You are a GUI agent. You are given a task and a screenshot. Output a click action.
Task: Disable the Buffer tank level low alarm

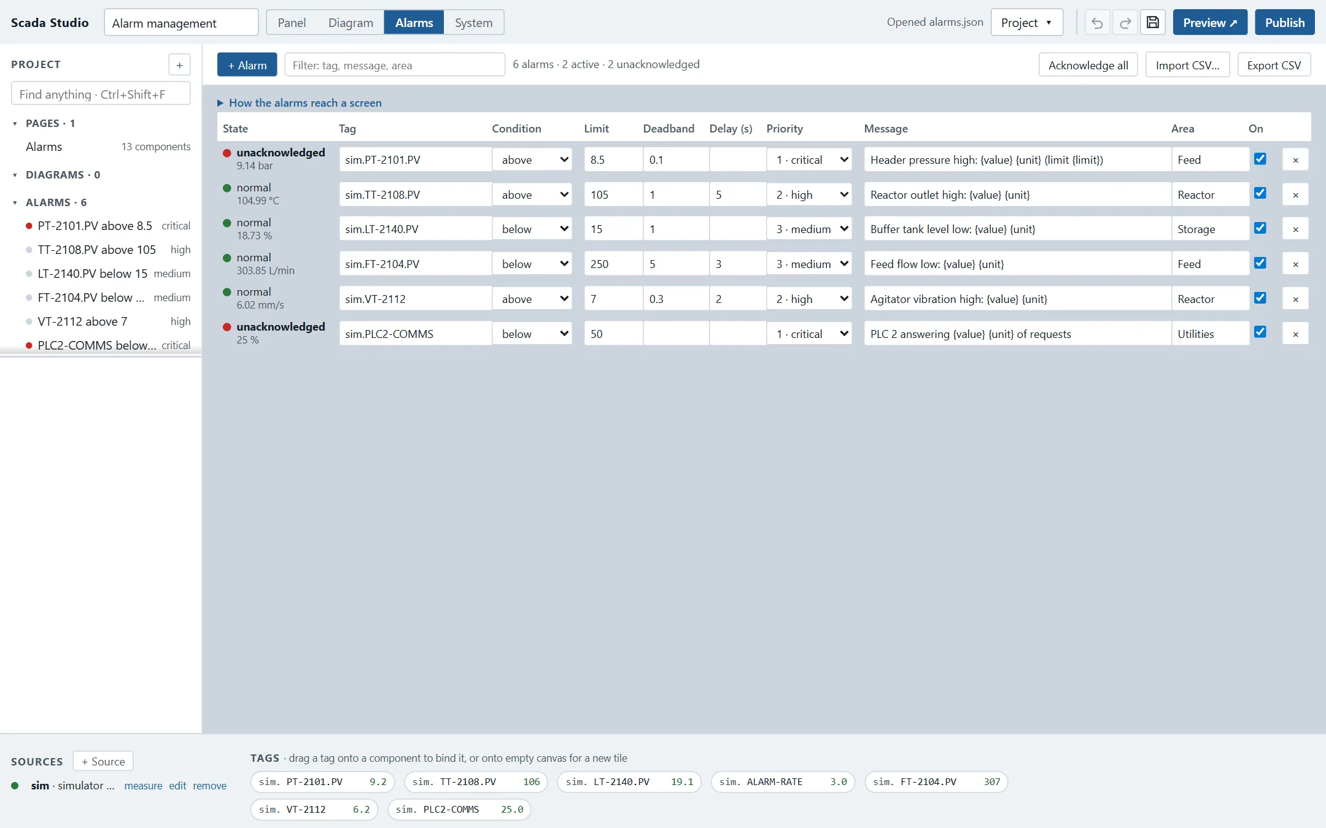coord(1260,228)
